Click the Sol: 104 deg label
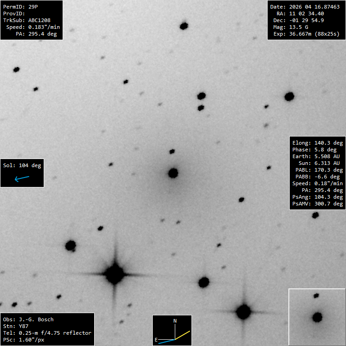346x346 pixels. [x=22, y=165]
